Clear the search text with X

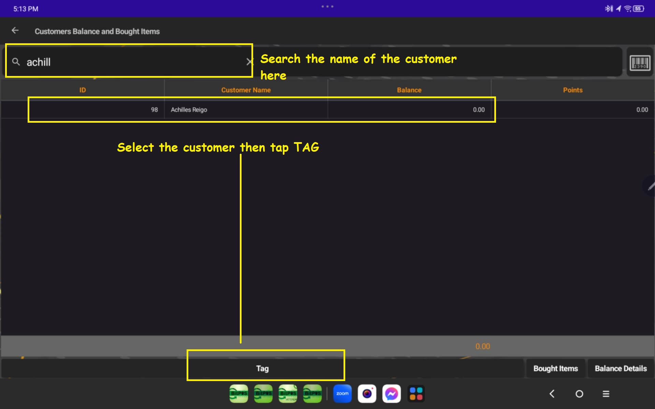coord(249,62)
